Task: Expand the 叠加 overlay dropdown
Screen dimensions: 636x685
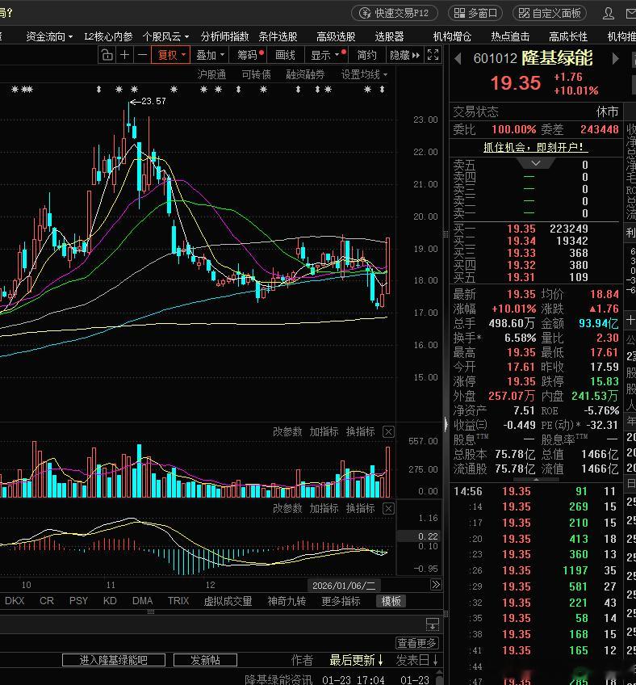Action: [210, 55]
